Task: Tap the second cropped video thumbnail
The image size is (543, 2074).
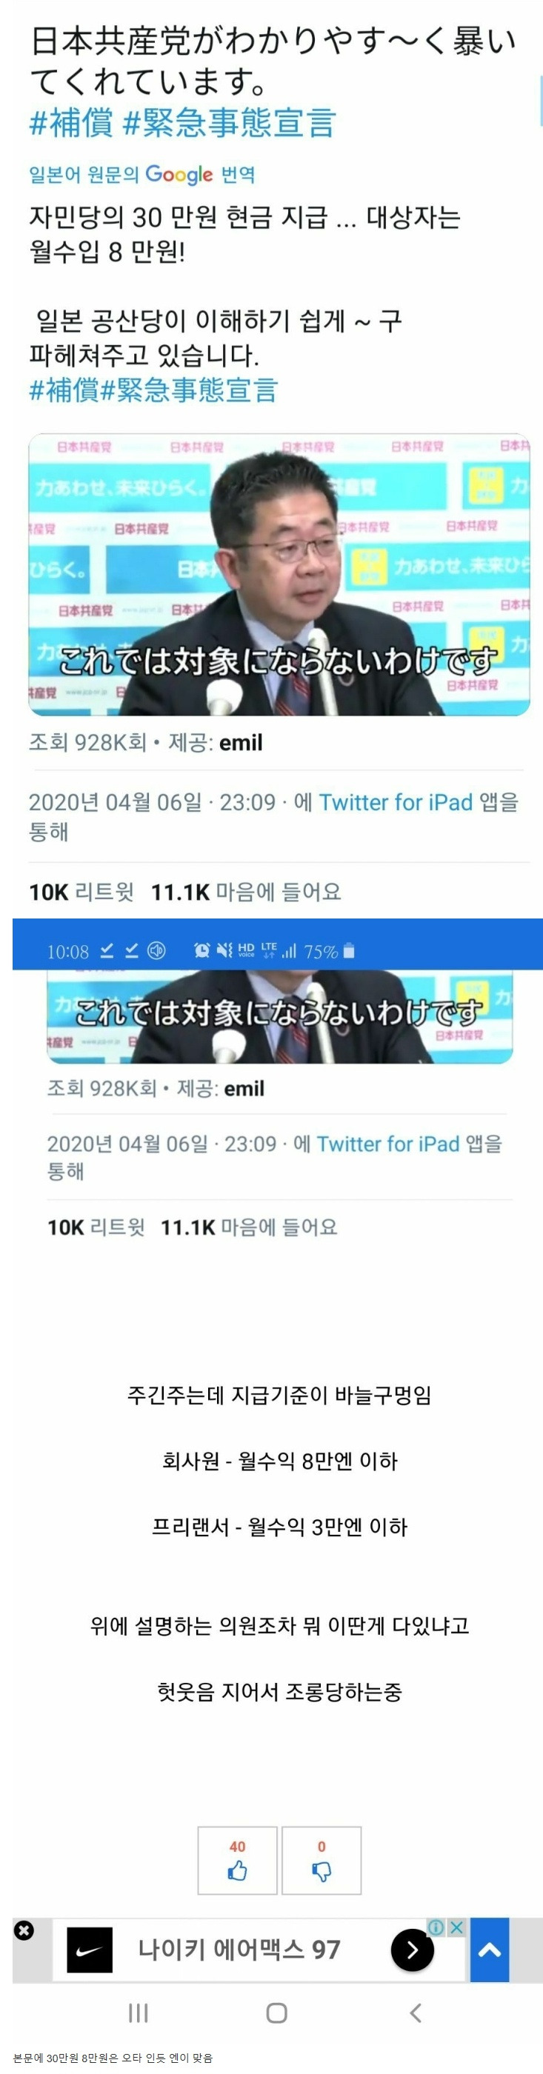Action: [279, 1016]
